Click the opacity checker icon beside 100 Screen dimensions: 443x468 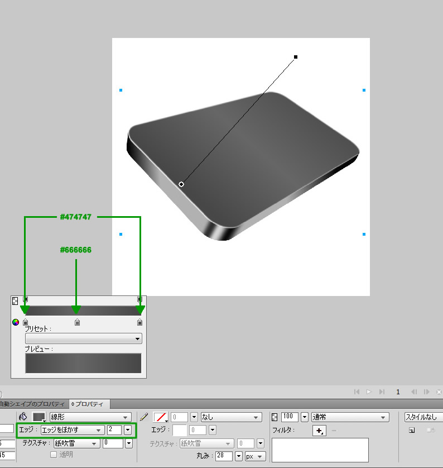tap(275, 417)
